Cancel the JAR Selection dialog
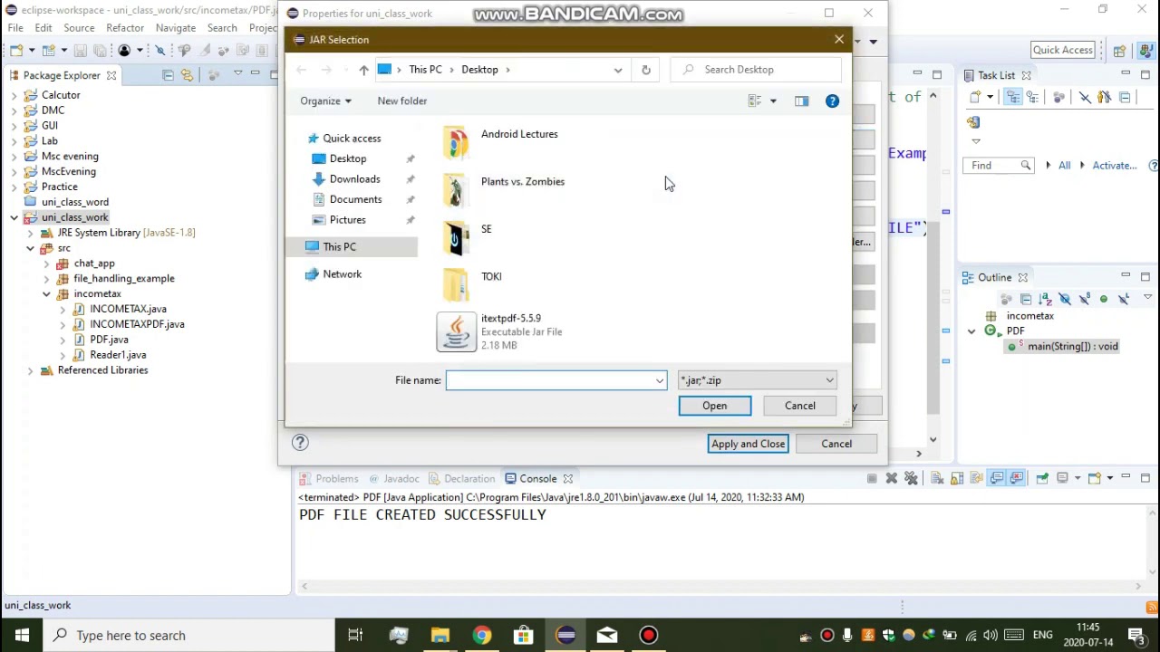The image size is (1160, 652). [x=800, y=406]
